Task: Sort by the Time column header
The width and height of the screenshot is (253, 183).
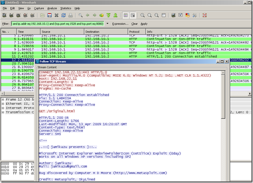Action: [x=28, y=31]
